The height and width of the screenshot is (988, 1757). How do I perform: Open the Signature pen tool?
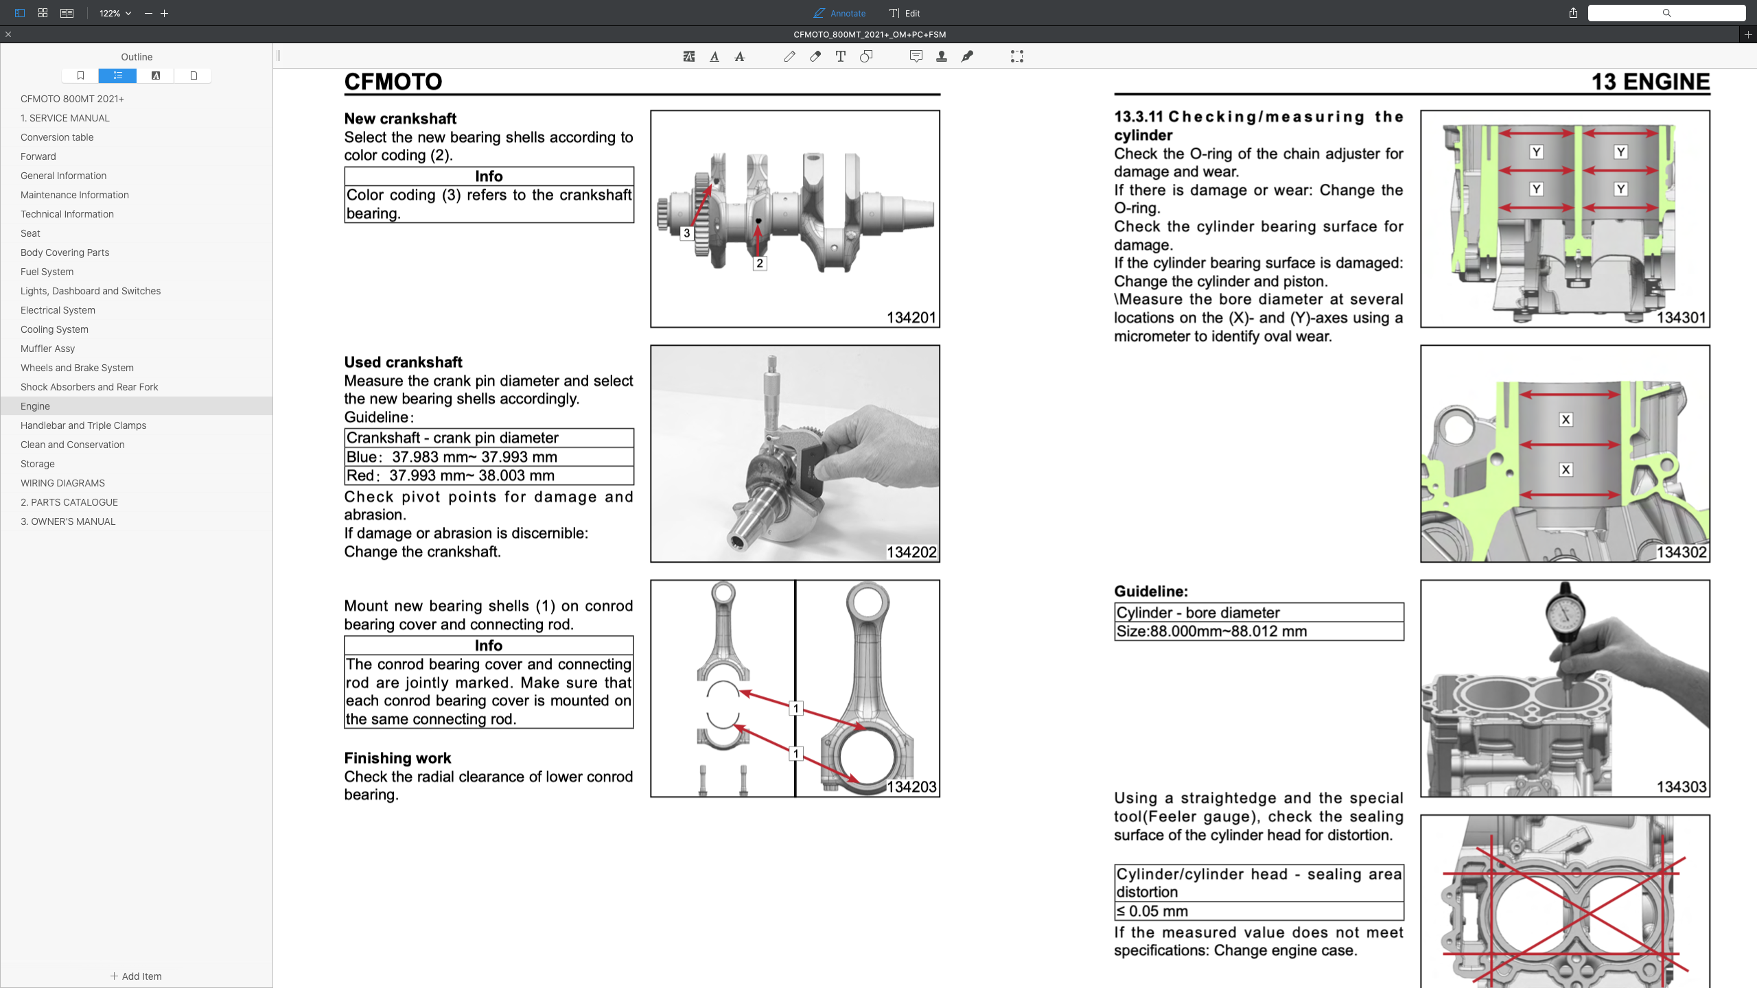(967, 57)
